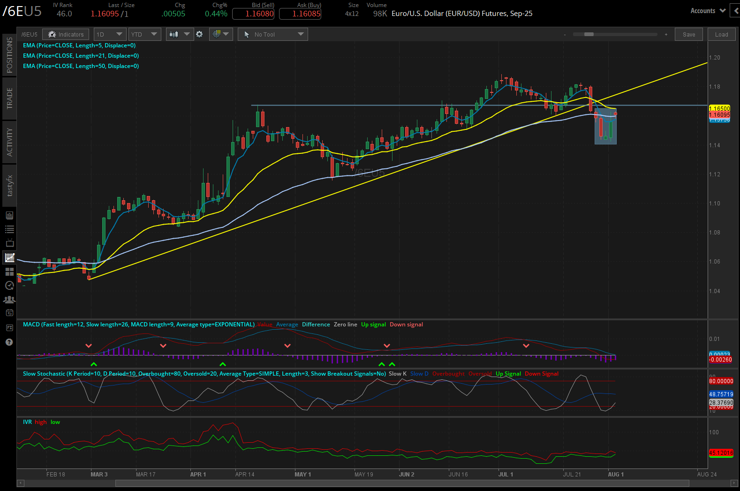Click the Chg .00505 value
Image resolution: width=740 pixels, height=491 pixels.
tap(174, 14)
